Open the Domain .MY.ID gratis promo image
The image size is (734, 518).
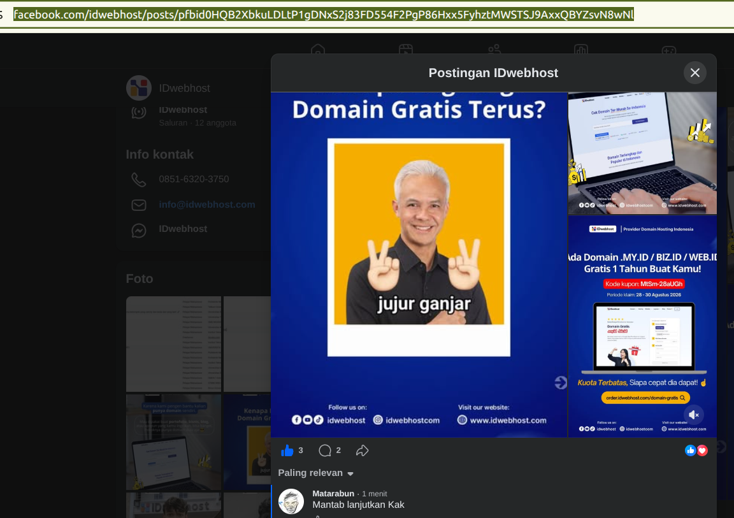(642, 326)
